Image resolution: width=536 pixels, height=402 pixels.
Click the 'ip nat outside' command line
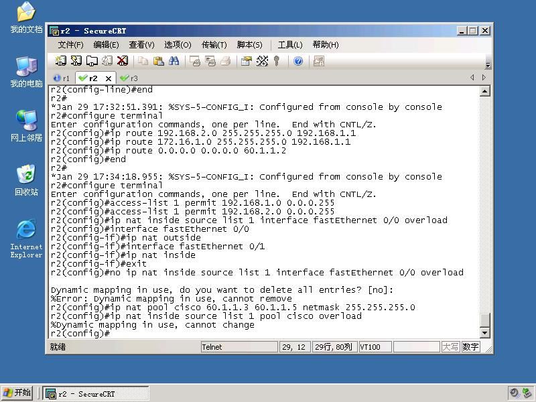click(126, 238)
